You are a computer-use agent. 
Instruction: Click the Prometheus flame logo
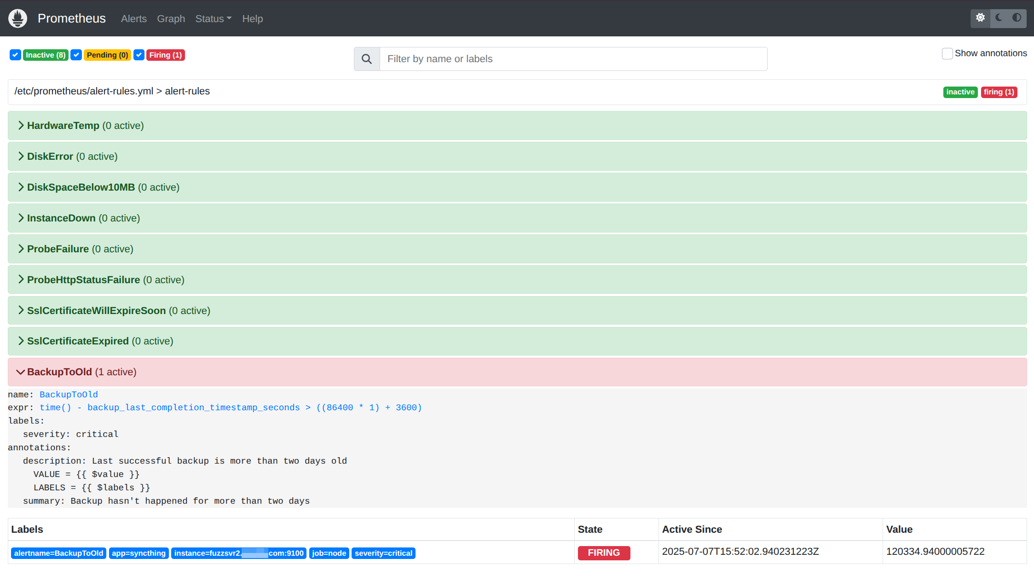tap(17, 18)
